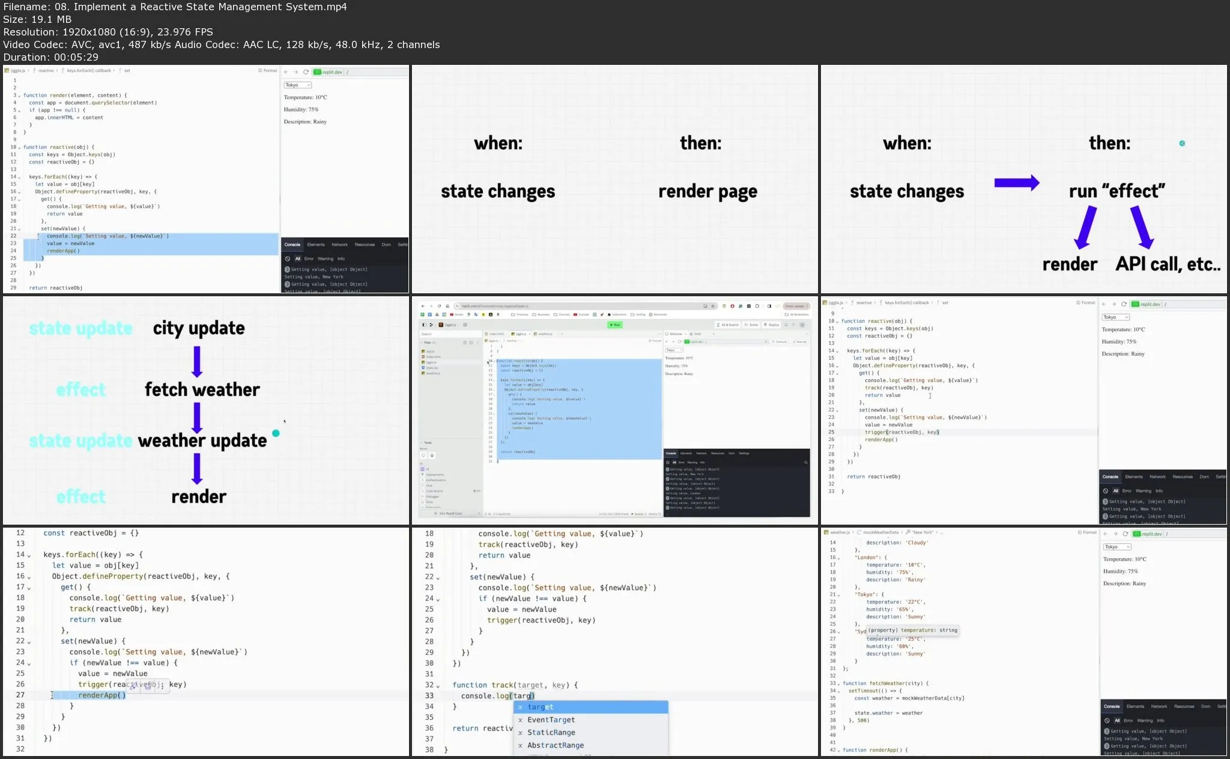Click the mockWeatherData breadcrumb in weather.js

pos(880,532)
